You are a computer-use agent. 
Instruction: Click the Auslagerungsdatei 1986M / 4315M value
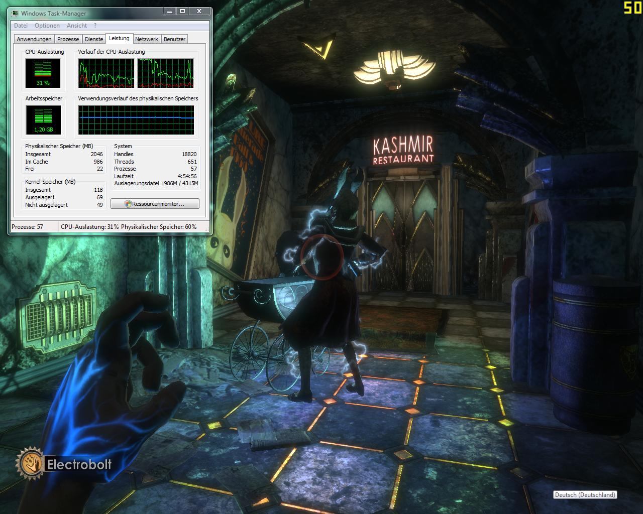tap(180, 184)
